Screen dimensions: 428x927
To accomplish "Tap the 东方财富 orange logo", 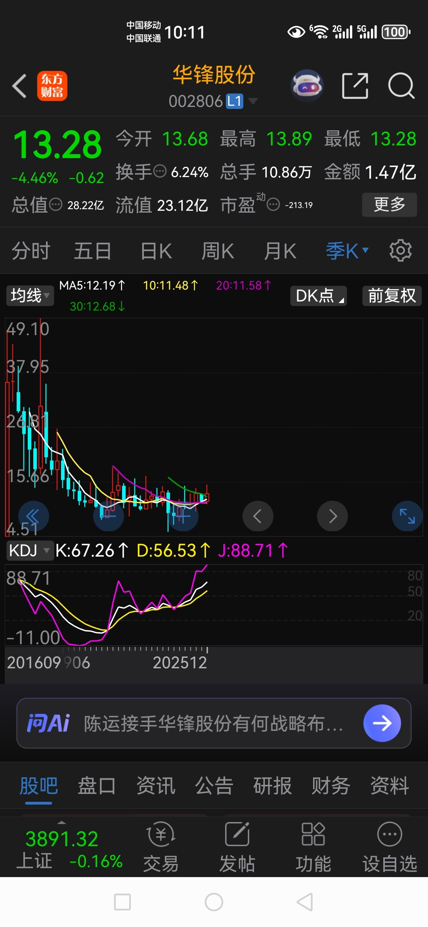I will [x=52, y=86].
